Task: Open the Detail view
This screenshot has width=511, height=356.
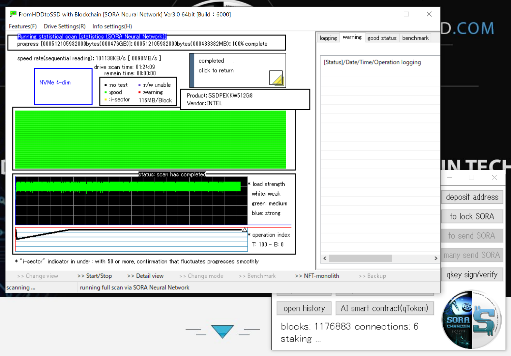Action: point(145,276)
